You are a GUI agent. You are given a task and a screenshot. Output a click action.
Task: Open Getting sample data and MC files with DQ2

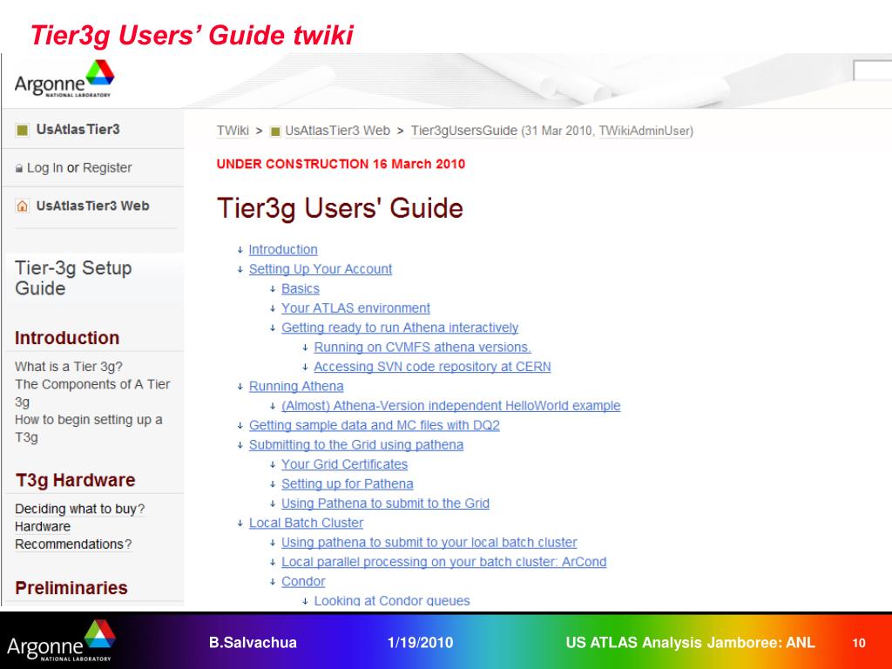tap(375, 425)
